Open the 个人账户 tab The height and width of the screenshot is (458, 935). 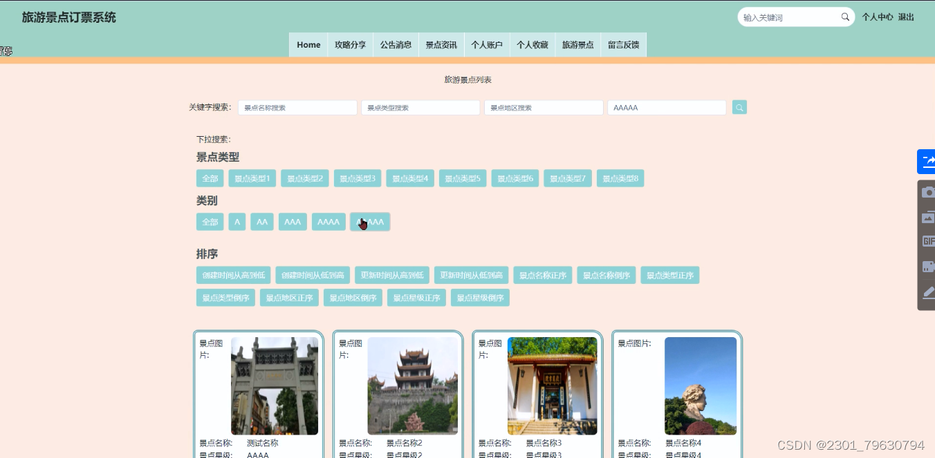[487, 45]
